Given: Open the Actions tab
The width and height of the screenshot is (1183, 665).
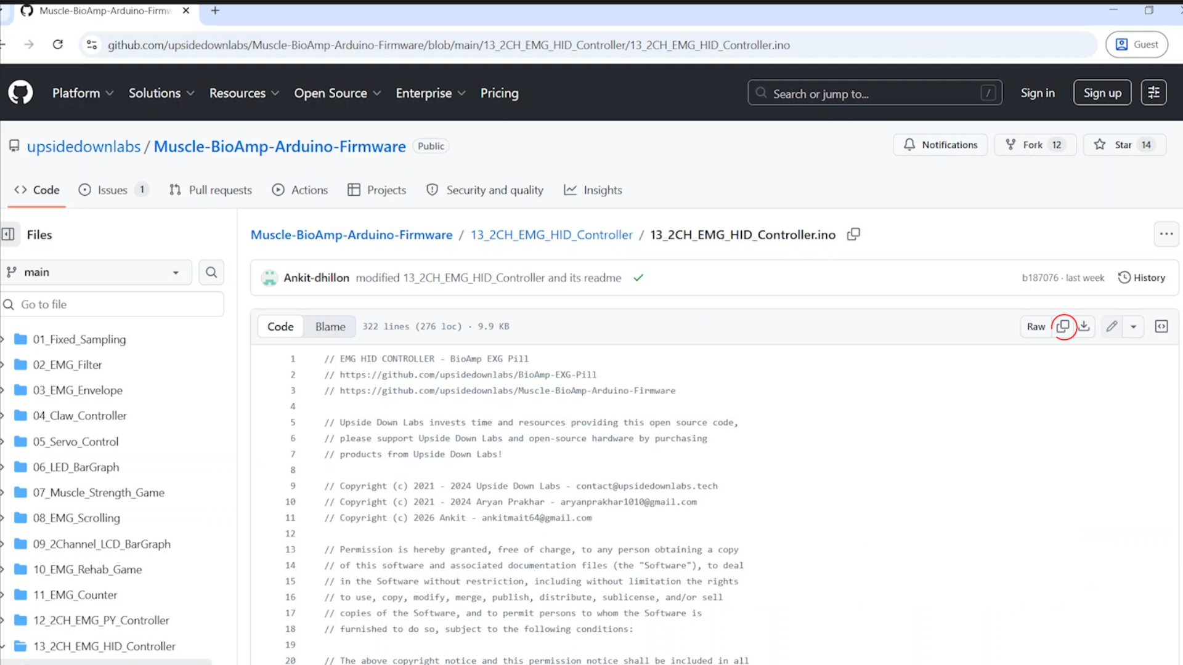Looking at the screenshot, I should [300, 190].
